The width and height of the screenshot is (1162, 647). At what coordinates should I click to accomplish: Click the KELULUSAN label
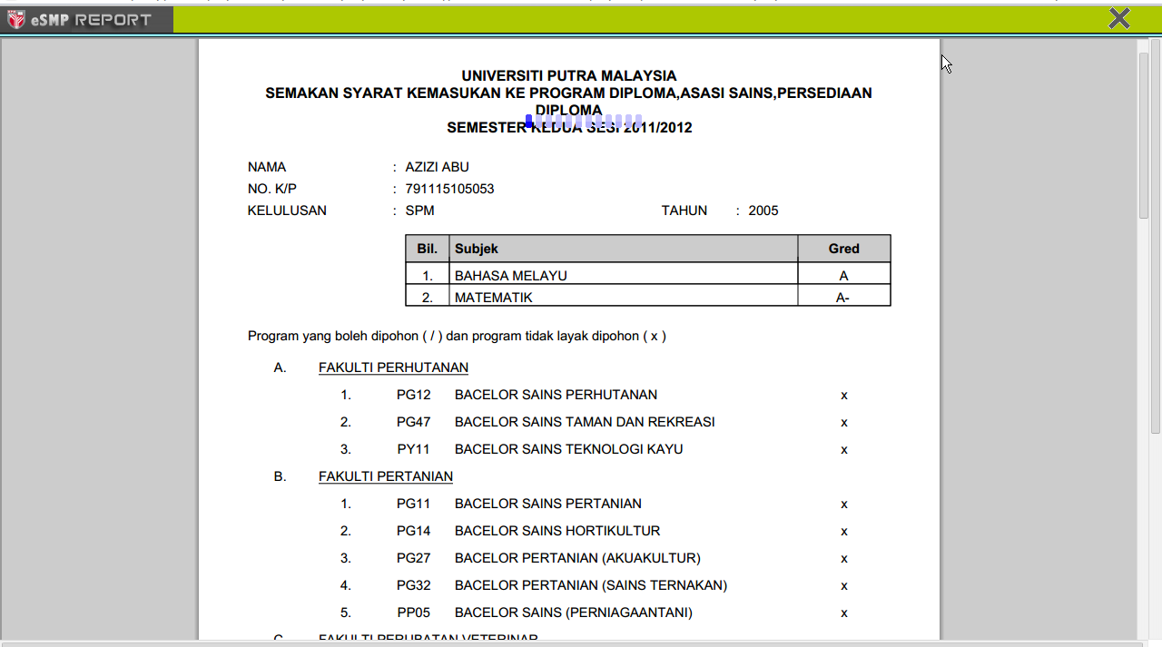pos(287,211)
